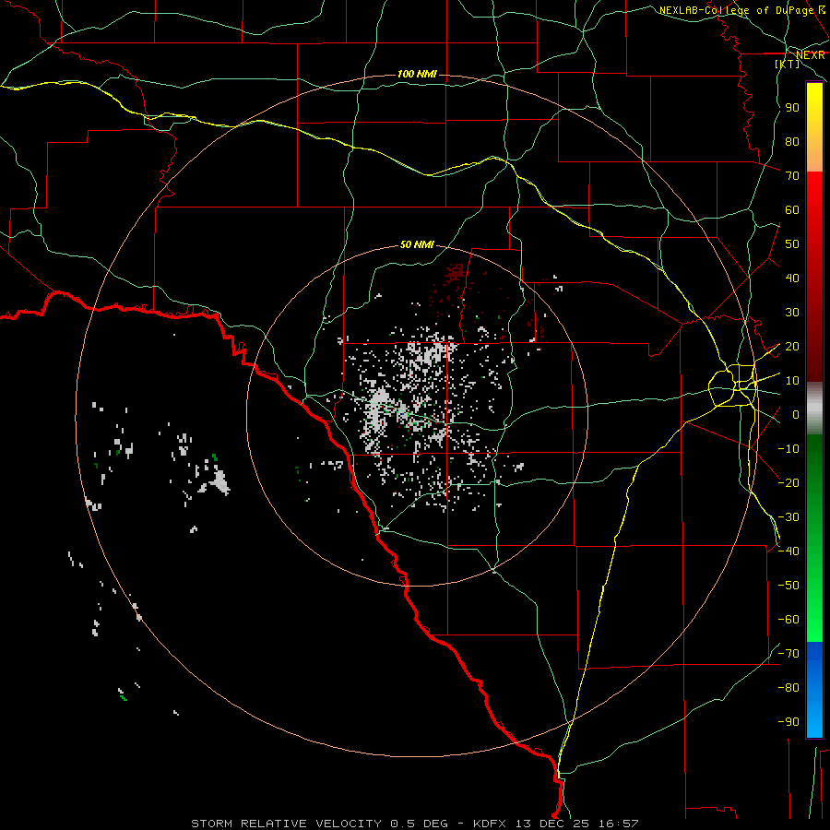Select the -40 value on the velocity scale

tap(788, 551)
